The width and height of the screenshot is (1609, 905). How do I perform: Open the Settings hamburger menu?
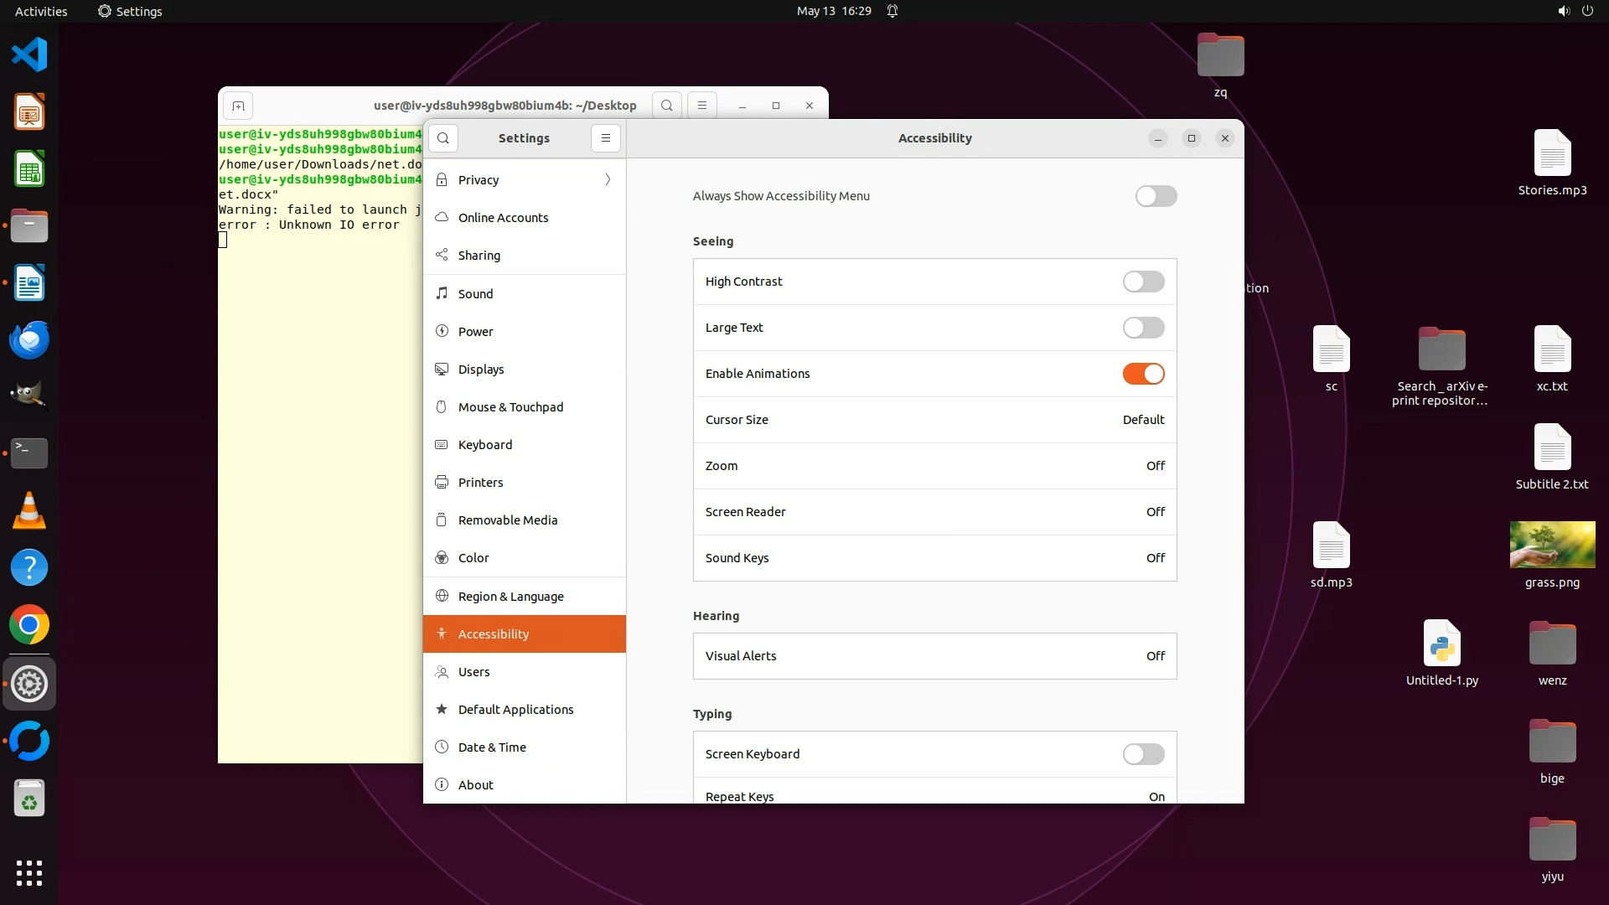pos(606,138)
